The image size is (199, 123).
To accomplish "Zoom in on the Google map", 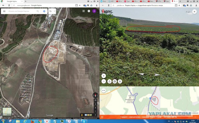I will [95, 108].
